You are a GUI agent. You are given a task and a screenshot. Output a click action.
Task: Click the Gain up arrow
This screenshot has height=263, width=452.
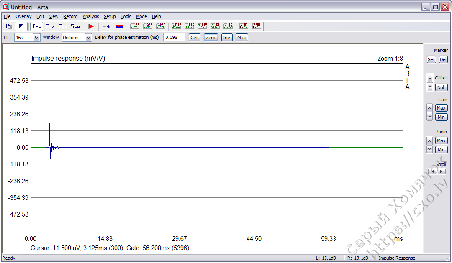(430, 106)
